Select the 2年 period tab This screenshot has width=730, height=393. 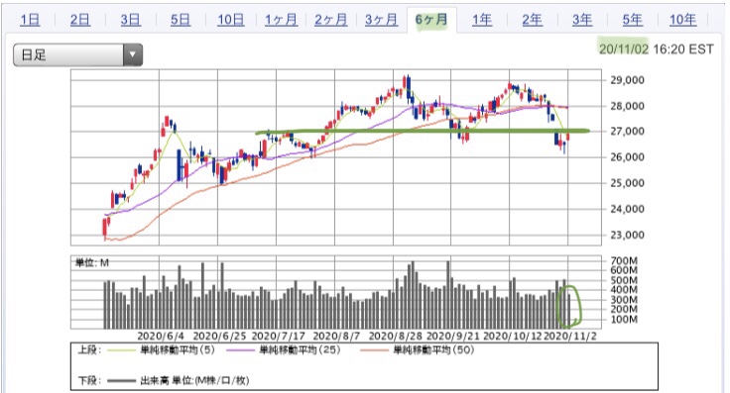(x=532, y=20)
